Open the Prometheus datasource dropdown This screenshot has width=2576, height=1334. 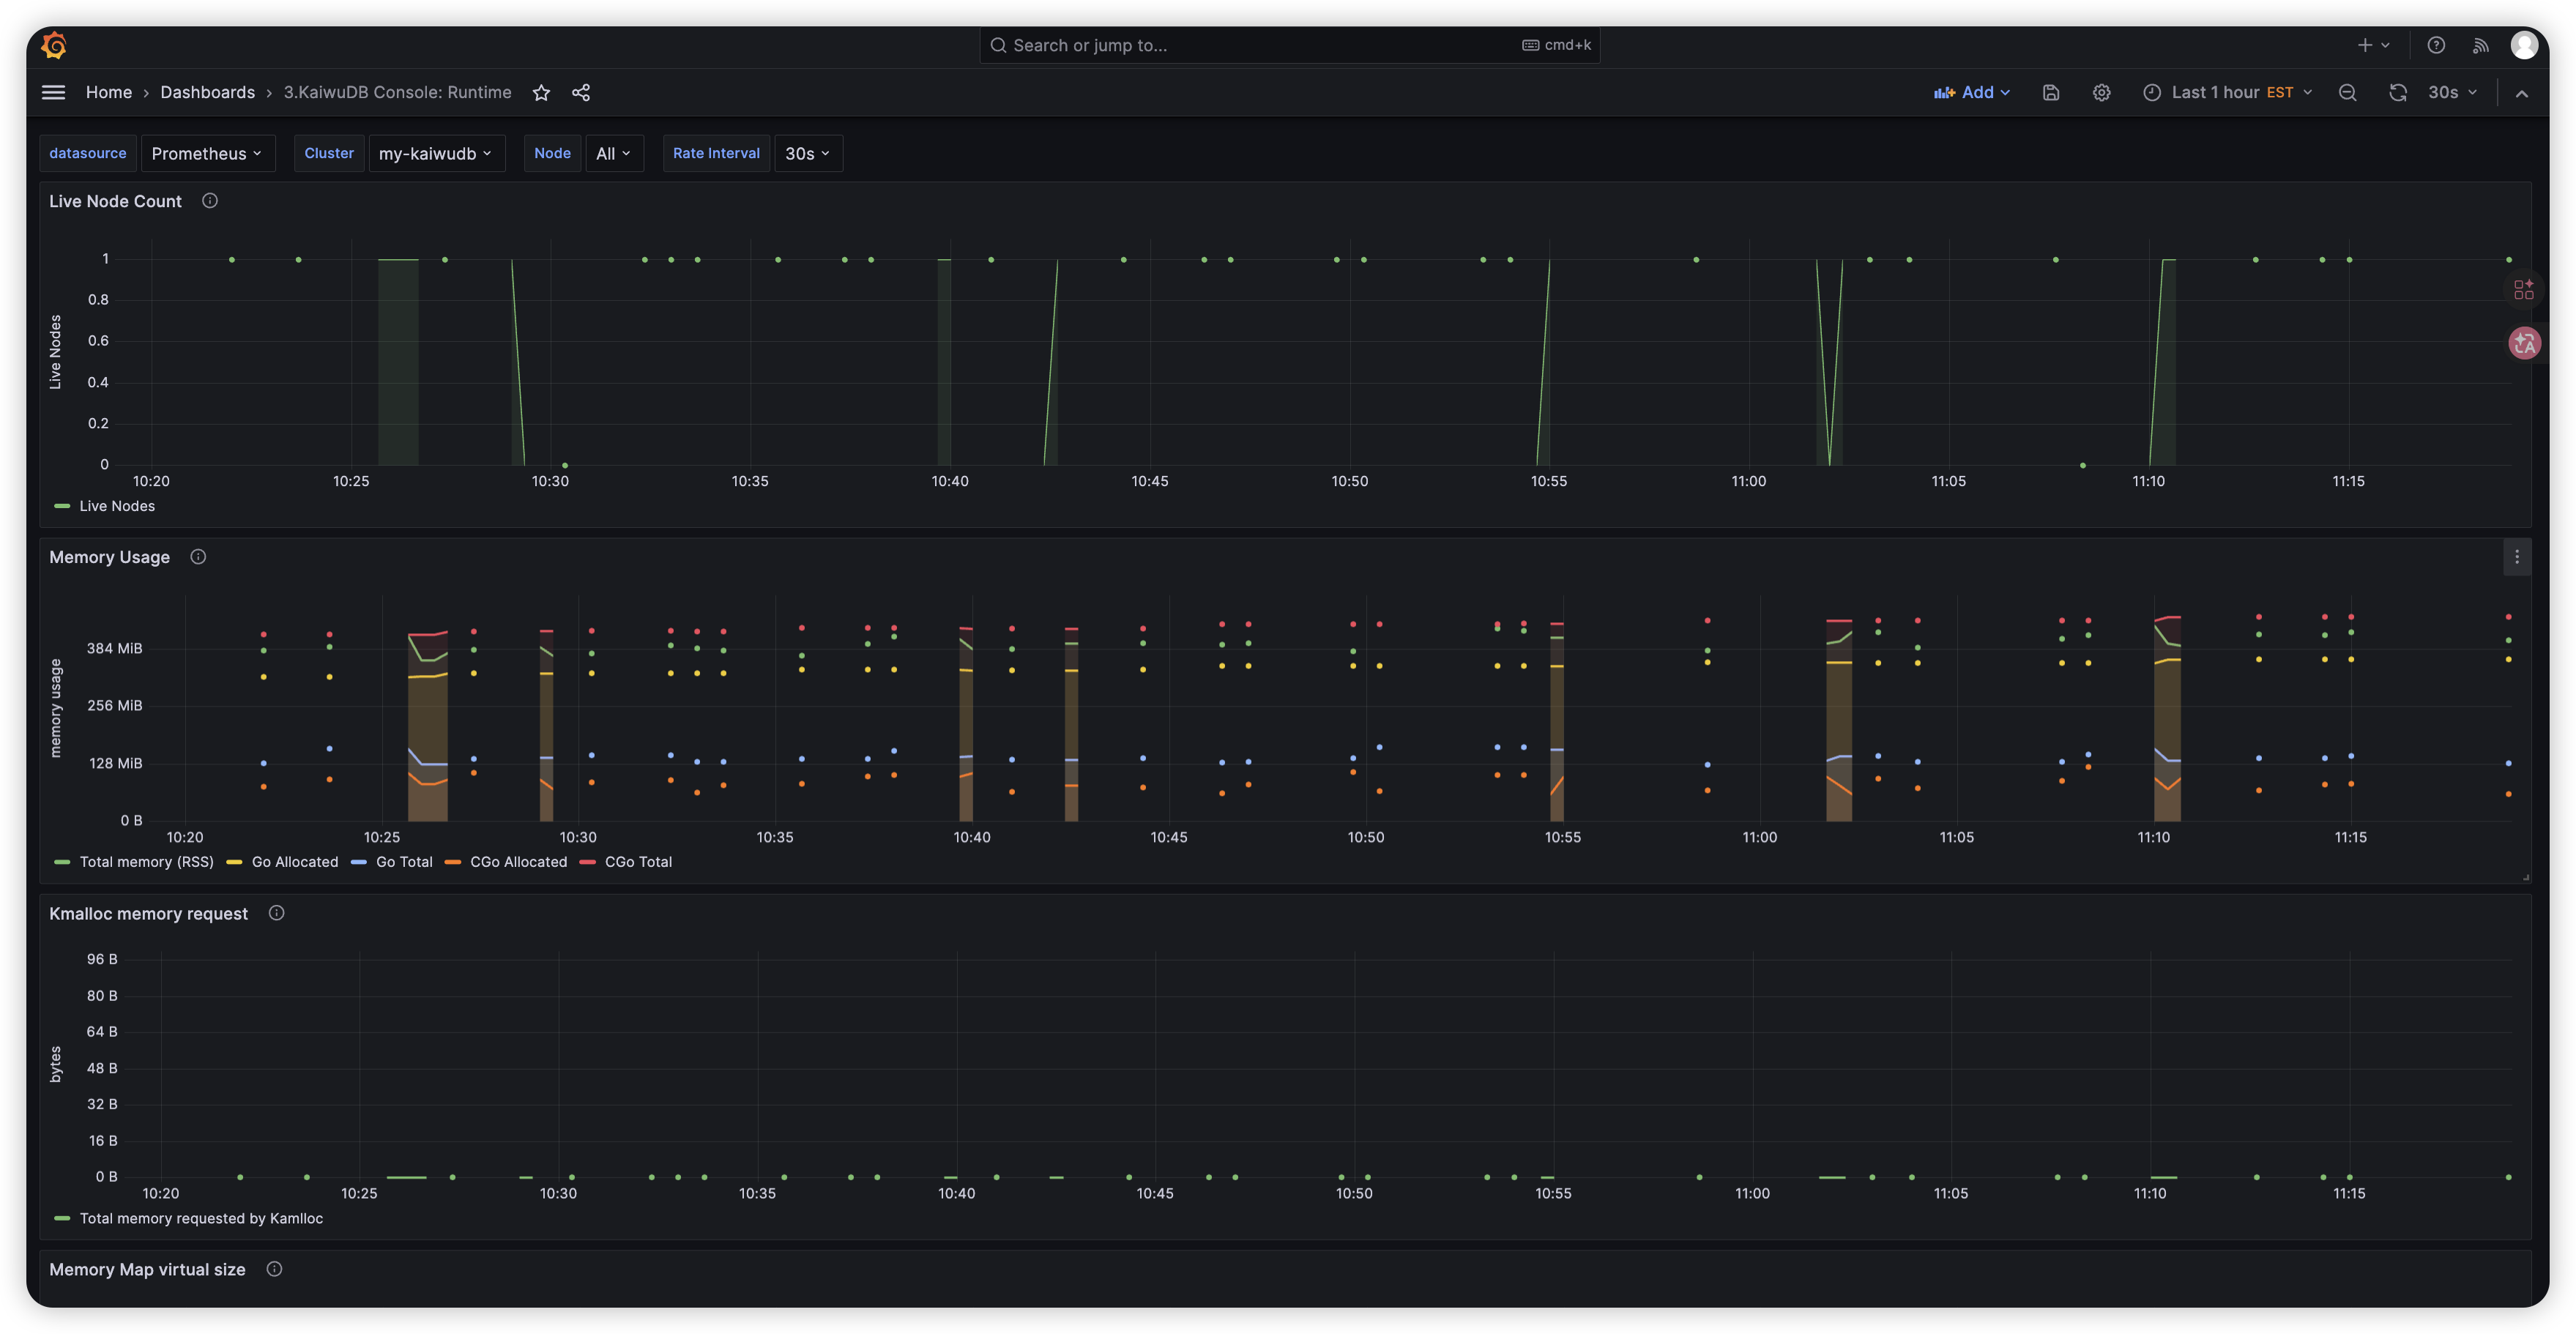pyautogui.click(x=207, y=153)
